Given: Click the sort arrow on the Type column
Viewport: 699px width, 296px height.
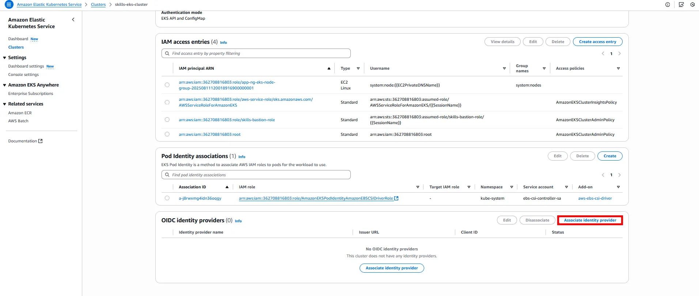Looking at the screenshot, I should click(x=358, y=69).
